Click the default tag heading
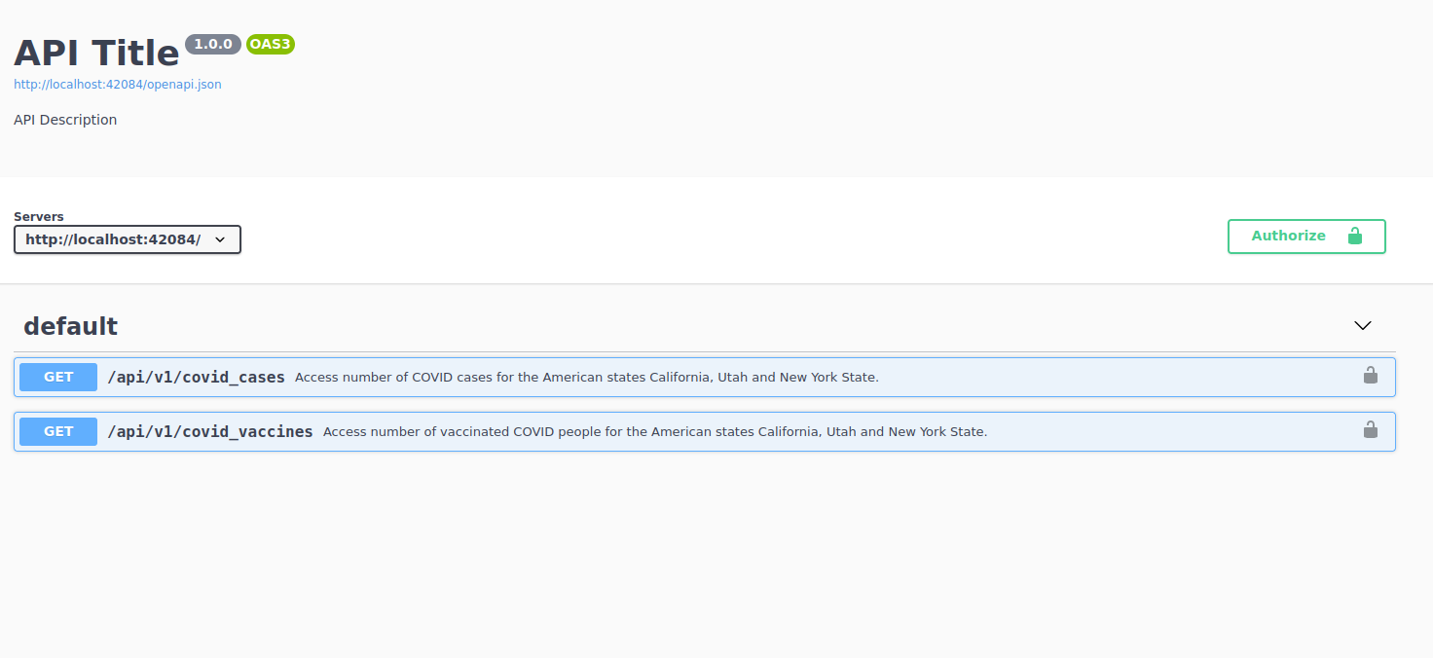Viewport: 1433px width, 658px height. tap(70, 326)
